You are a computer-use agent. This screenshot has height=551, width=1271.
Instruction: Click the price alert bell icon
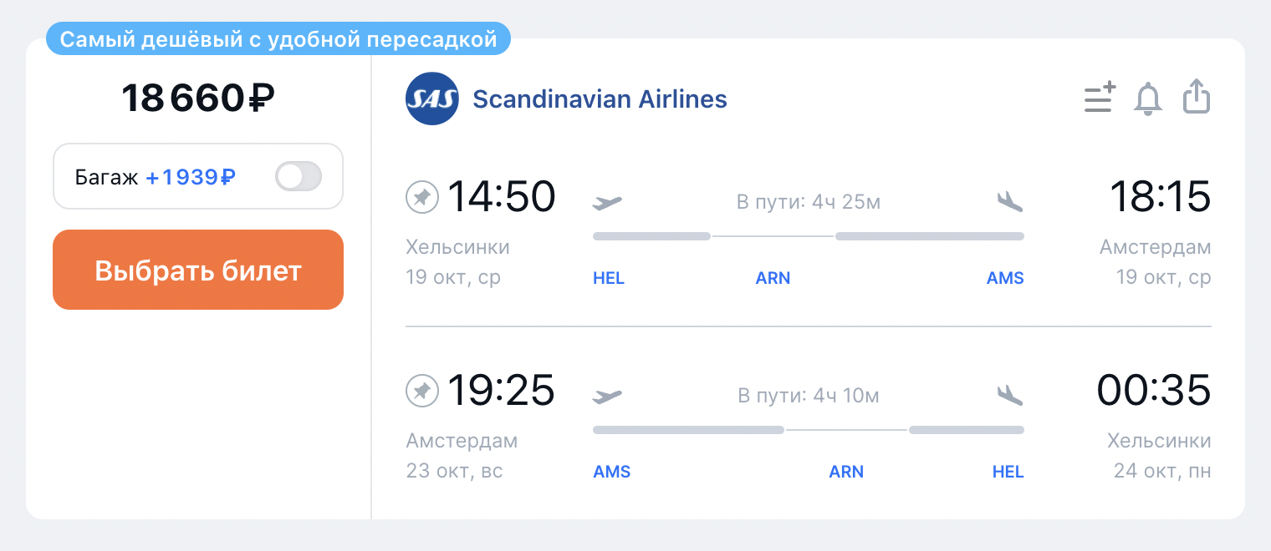(1148, 99)
